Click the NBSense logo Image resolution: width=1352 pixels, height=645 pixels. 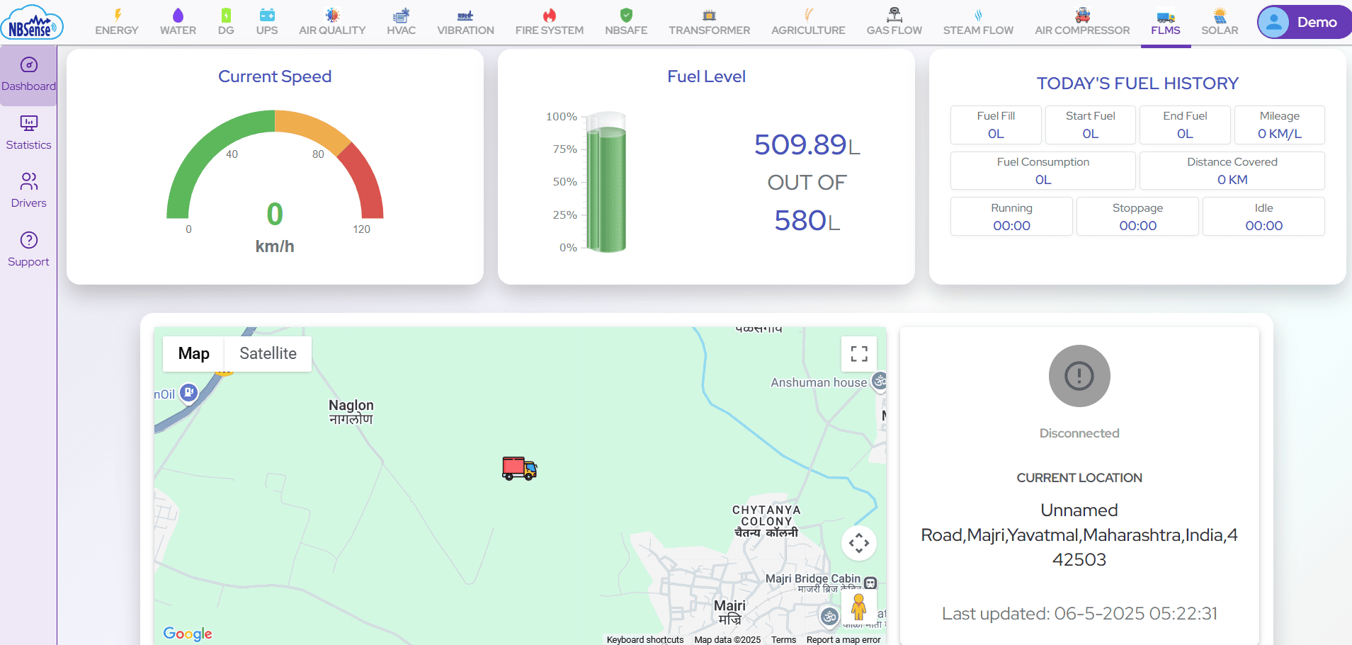[x=32, y=22]
